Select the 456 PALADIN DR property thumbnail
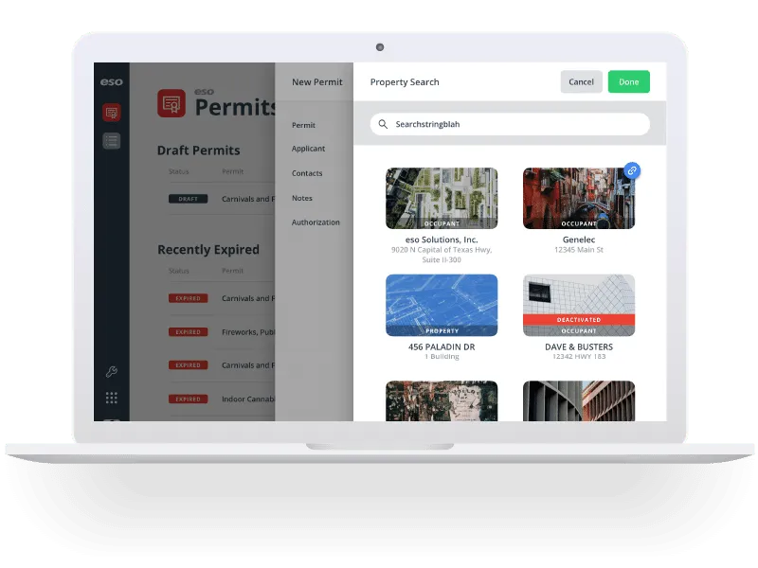 442,304
